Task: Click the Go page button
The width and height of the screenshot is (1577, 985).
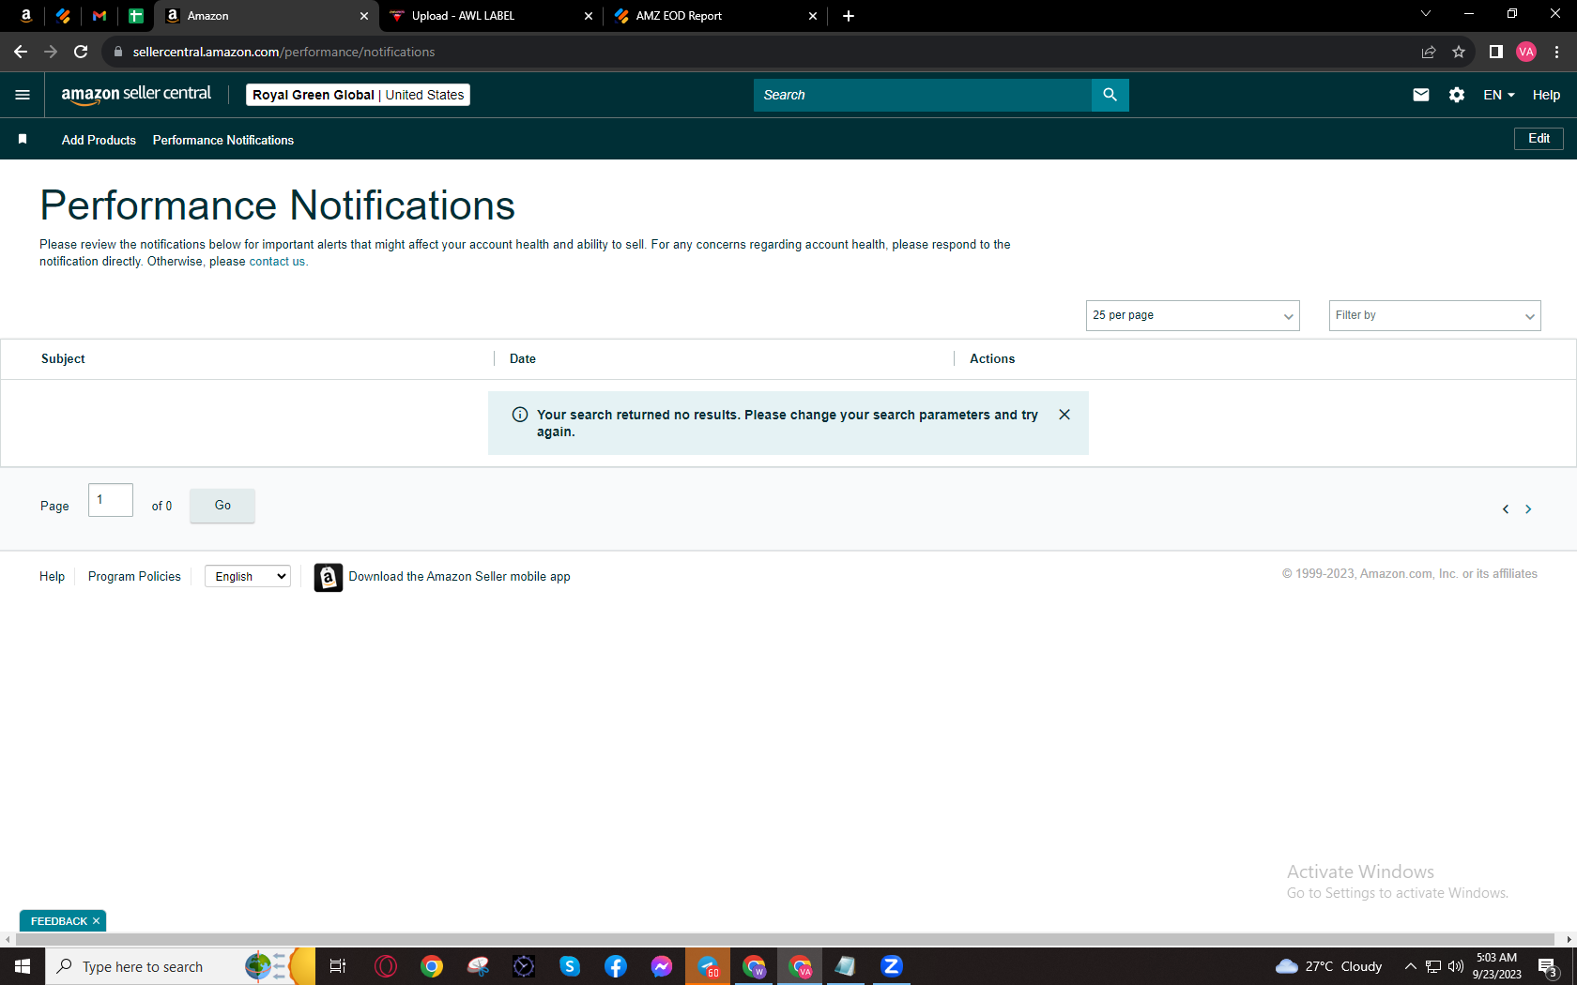Action: pyautogui.click(x=222, y=506)
